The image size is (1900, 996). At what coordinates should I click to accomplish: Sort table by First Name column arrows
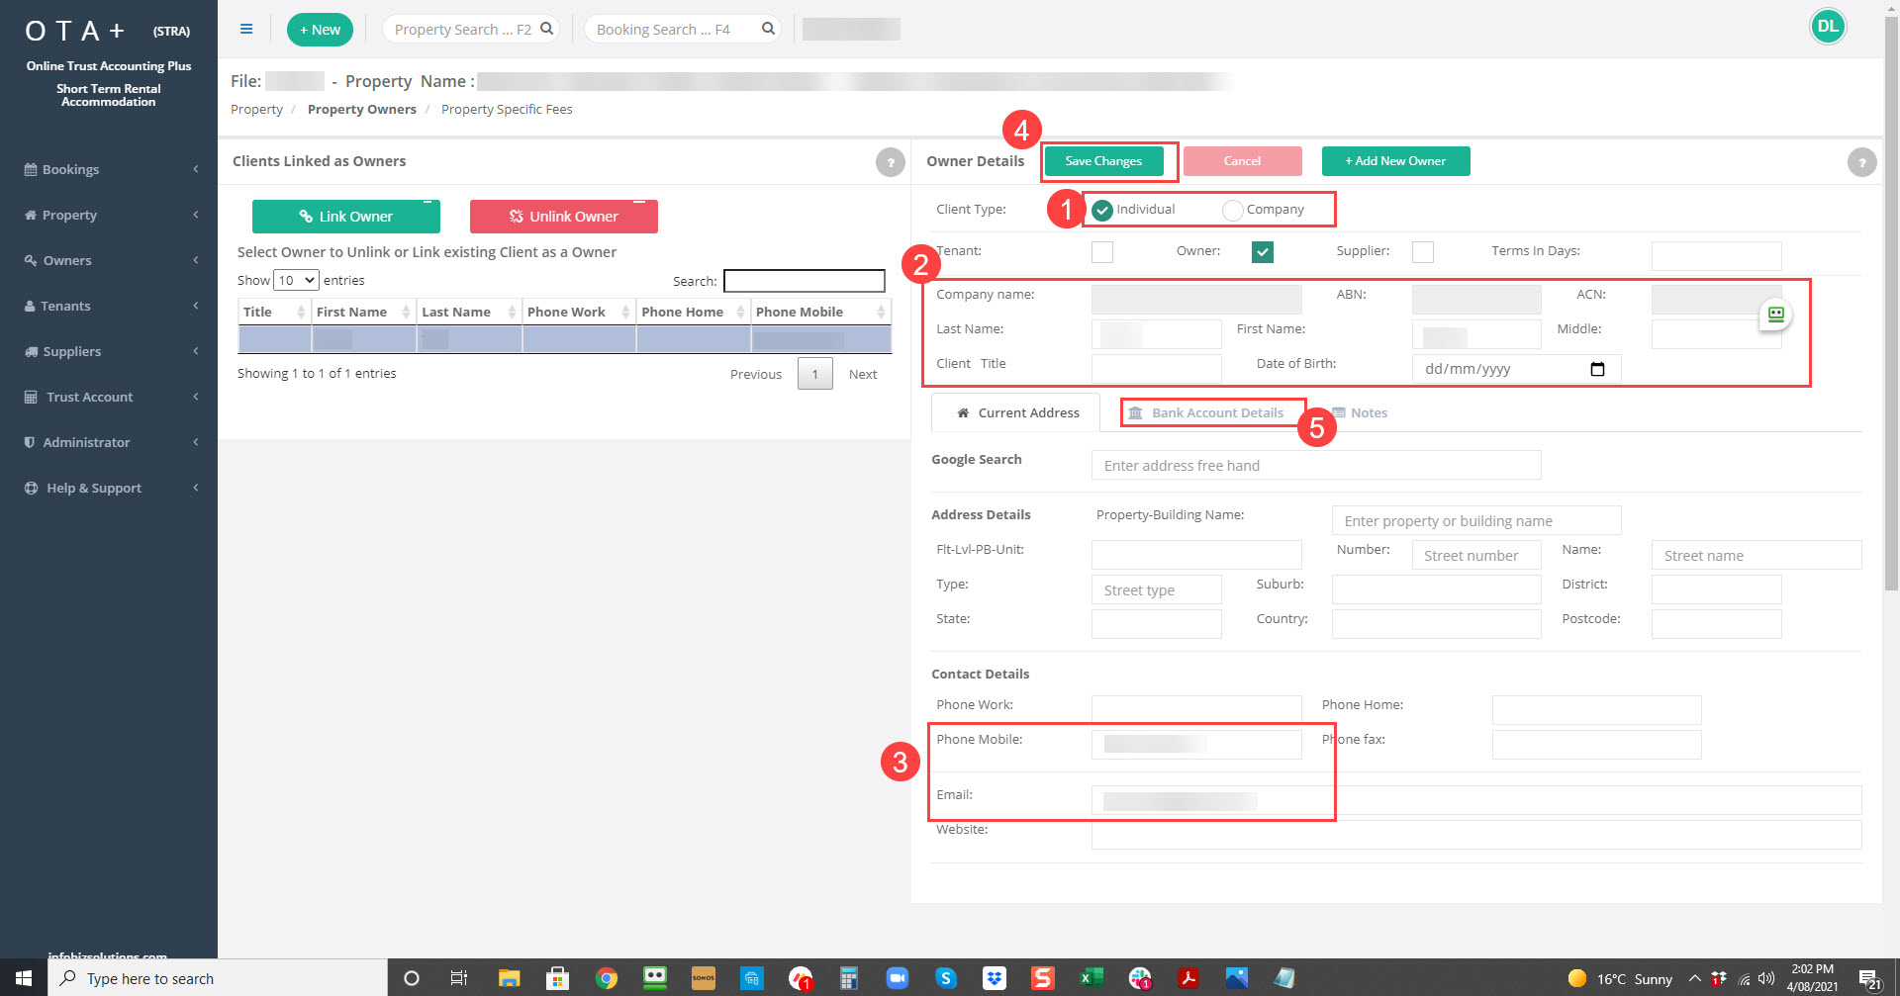pyautogui.click(x=406, y=312)
